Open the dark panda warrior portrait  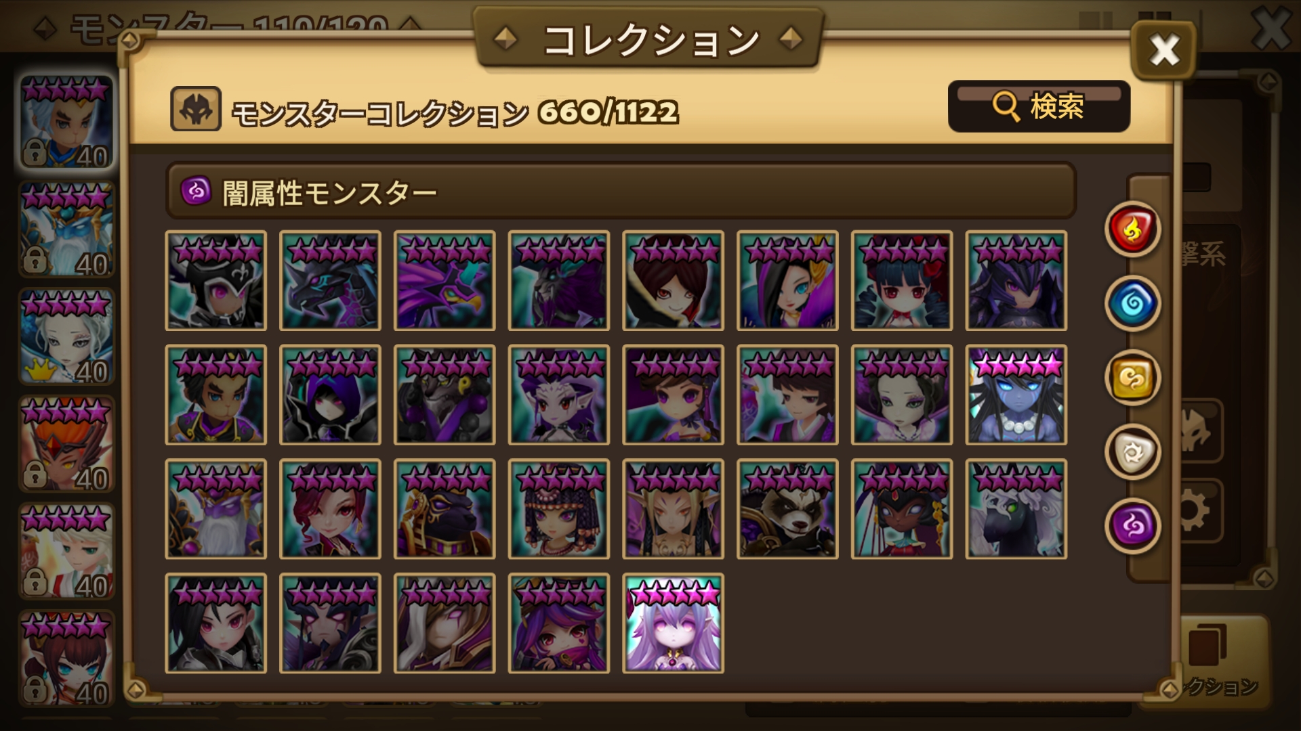(x=787, y=509)
